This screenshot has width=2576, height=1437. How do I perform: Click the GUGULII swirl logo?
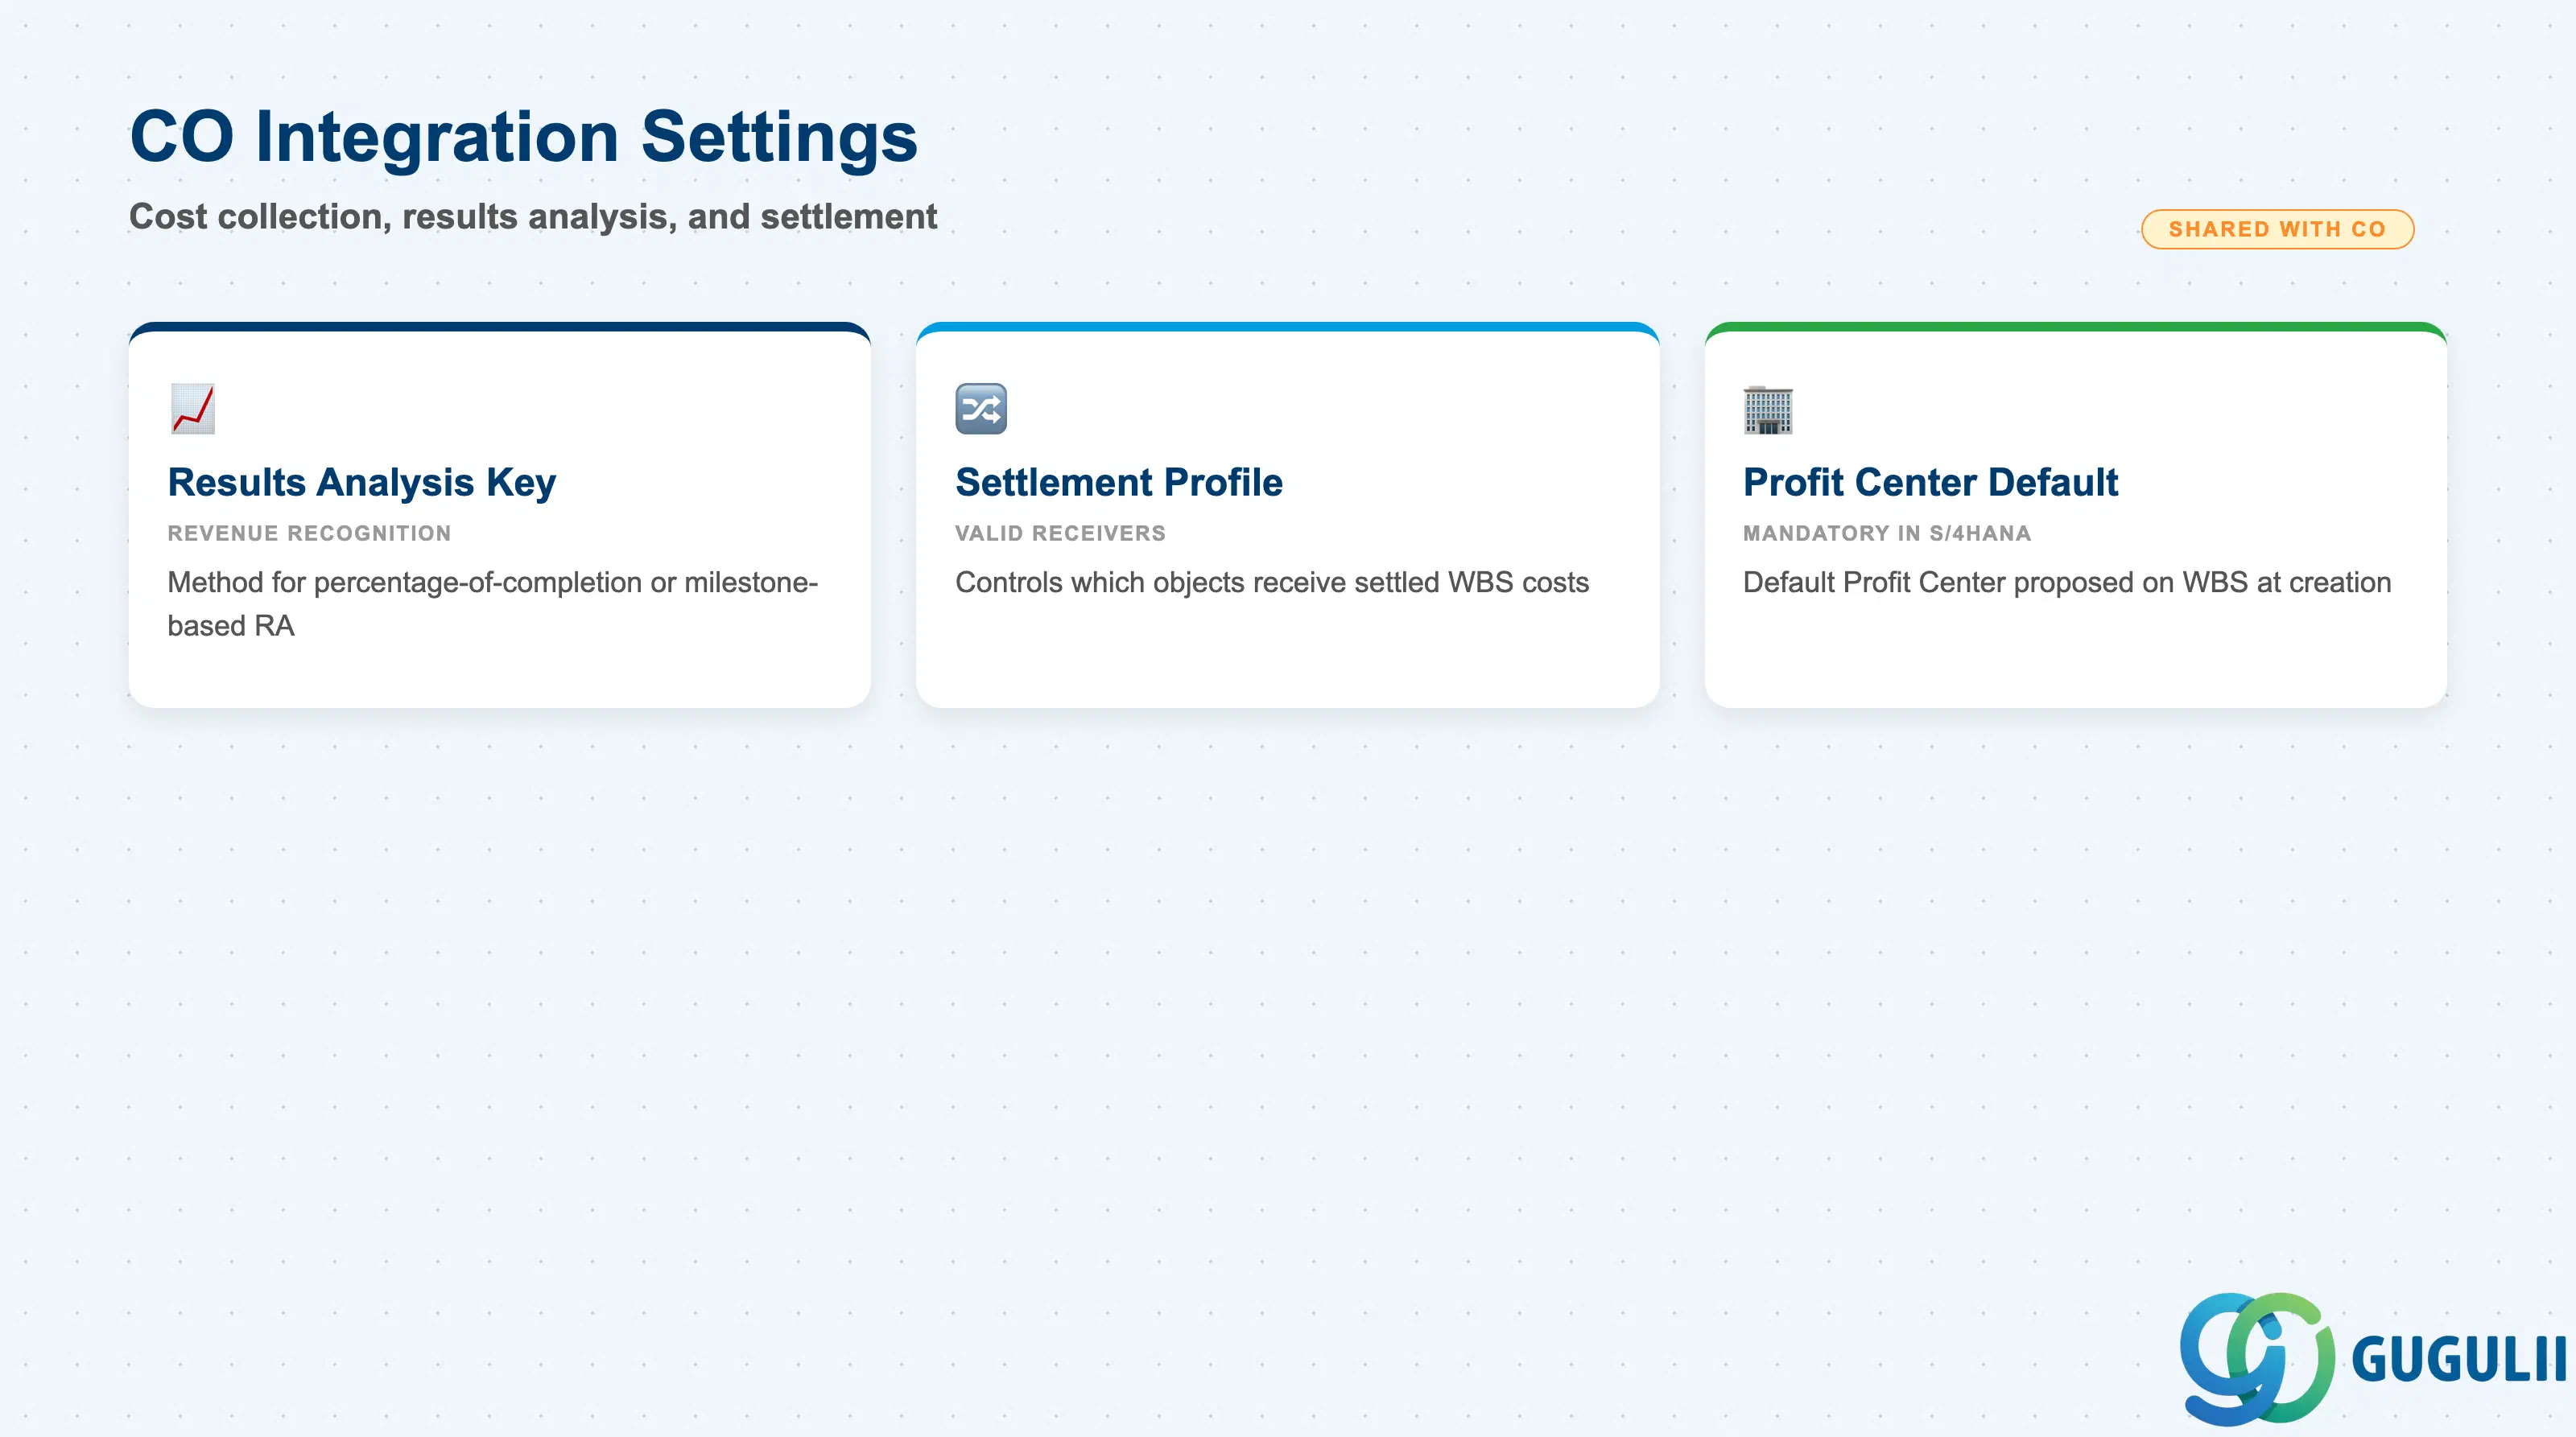(x=2257, y=1358)
